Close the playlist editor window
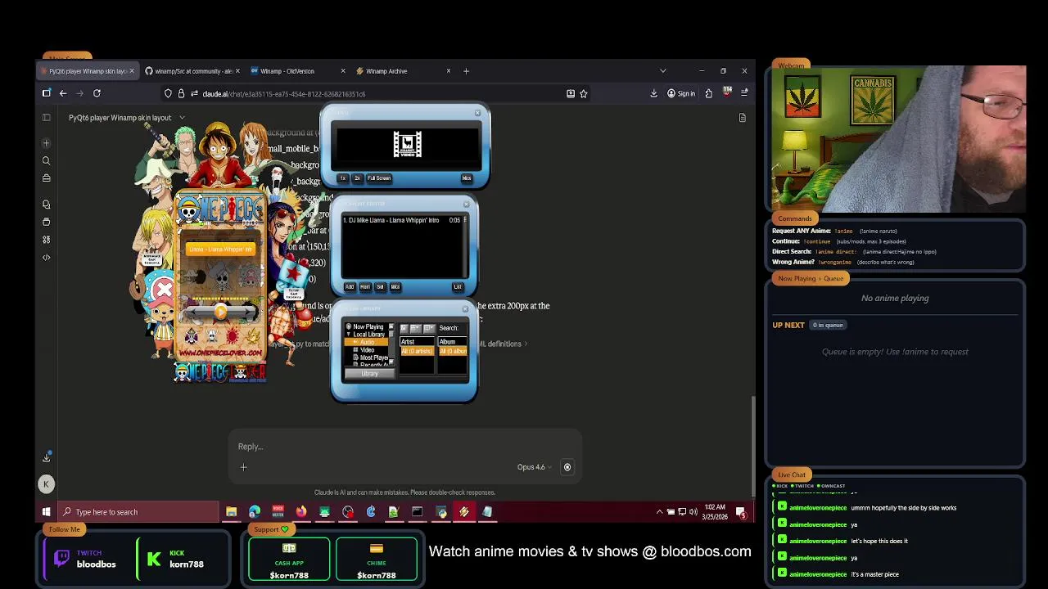Image resolution: width=1048 pixels, height=589 pixels. click(x=466, y=205)
